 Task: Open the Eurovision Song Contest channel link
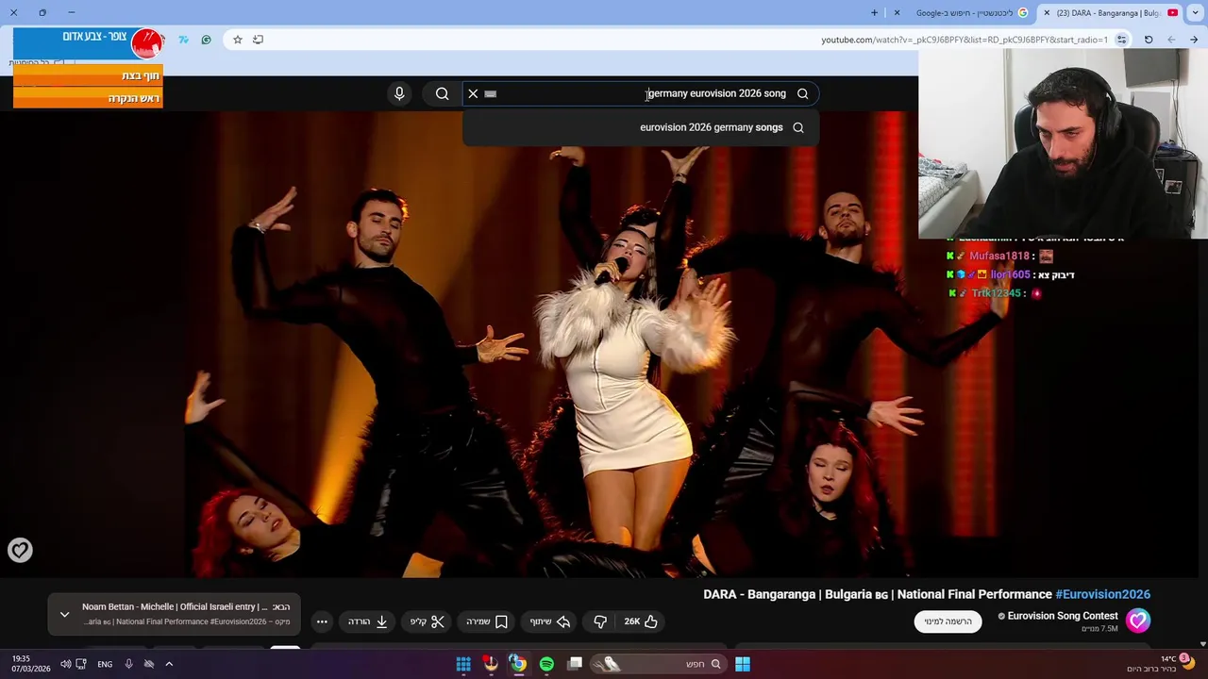click(x=1063, y=616)
